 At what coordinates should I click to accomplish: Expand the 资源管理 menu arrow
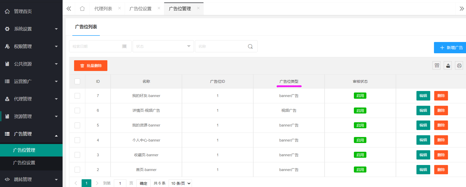(56, 116)
